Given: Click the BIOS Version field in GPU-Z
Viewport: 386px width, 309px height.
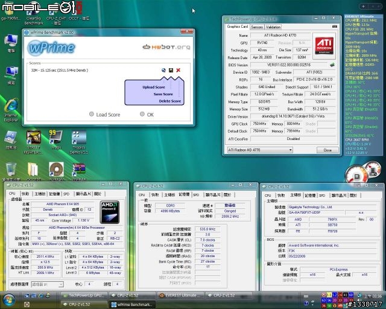Looking at the screenshot, I should pyautogui.click(x=289, y=65).
